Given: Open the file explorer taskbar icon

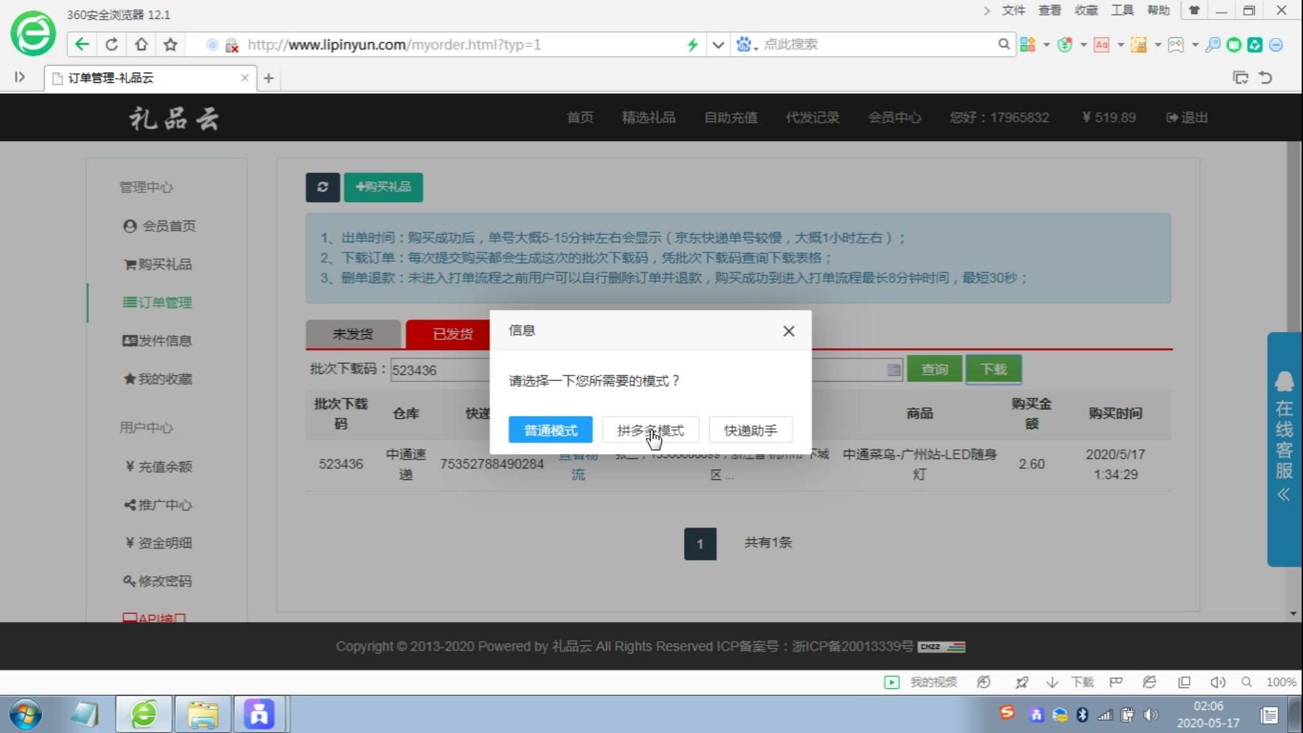Looking at the screenshot, I should (x=202, y=715).
